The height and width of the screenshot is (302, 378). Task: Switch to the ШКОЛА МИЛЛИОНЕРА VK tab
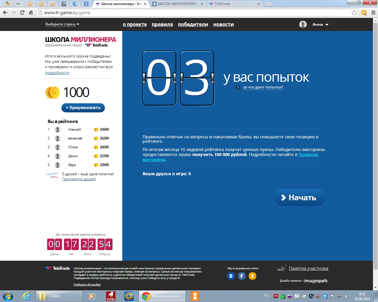click(177, 4)
